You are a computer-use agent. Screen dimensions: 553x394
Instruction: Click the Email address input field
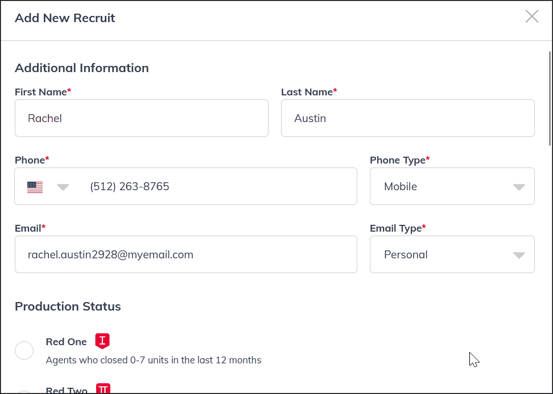coord(185,254)
